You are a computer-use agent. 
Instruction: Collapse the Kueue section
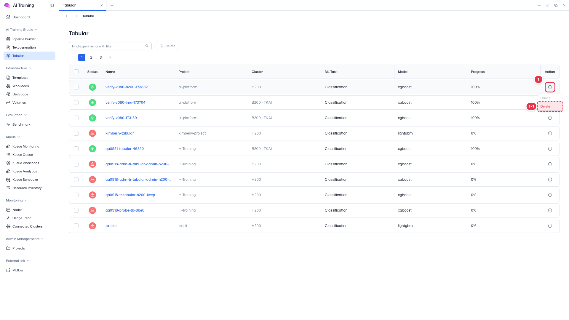tap(13, 137)
